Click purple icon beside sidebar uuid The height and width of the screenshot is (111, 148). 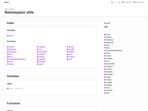[105, 35]
